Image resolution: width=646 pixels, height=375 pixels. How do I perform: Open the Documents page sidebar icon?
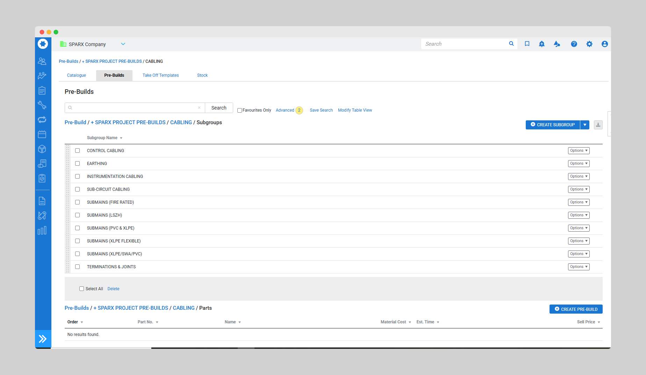point(42,201)
